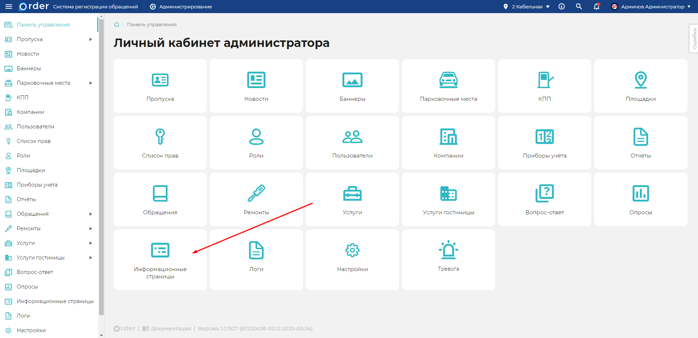The width and height of the screenshot is (698, 338).
Task: Expand Парковочные места sidebar submenu
Action: (91, 83)
